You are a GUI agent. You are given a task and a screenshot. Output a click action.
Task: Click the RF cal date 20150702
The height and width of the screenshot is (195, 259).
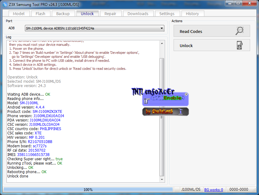(x=37, y=150)
